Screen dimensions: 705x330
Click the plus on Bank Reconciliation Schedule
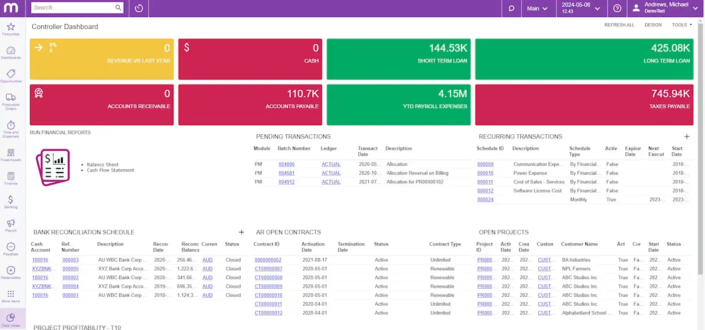point(241,232)
